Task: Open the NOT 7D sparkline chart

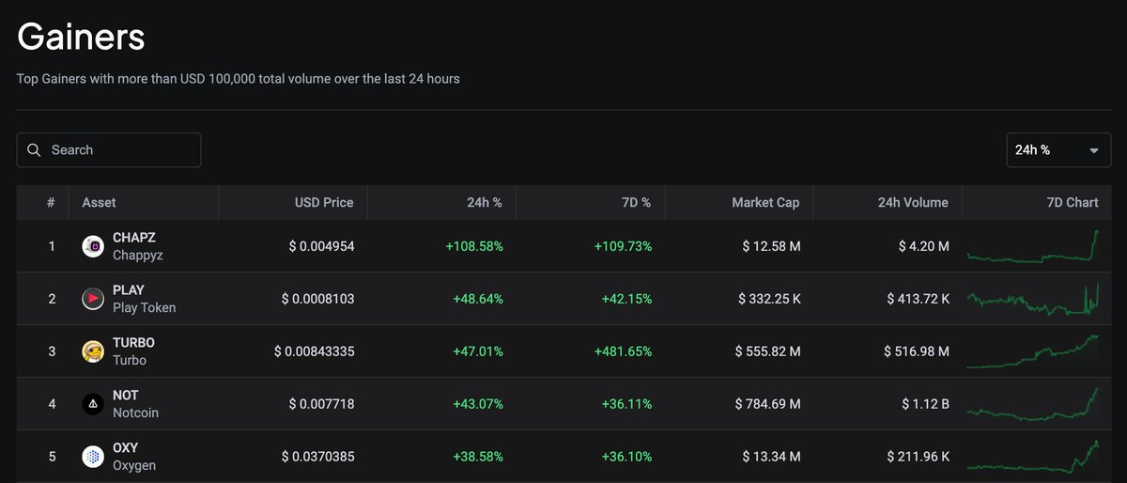Action: coord(1033,404)
